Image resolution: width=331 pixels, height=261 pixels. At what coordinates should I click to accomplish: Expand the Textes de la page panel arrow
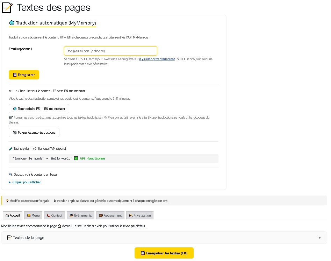319,238
